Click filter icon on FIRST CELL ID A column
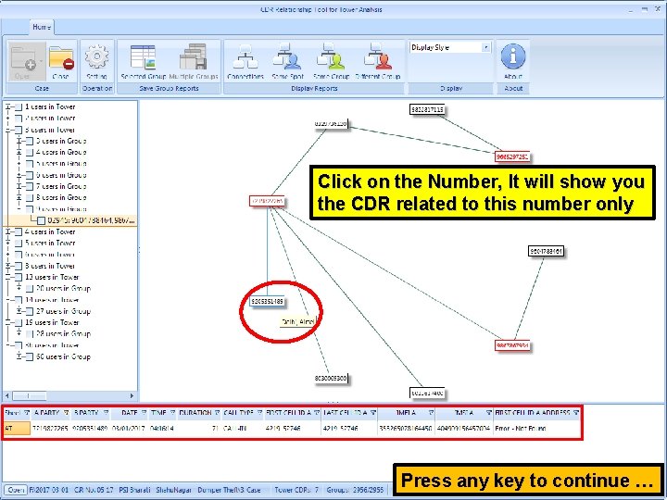 tap(317, 412)
